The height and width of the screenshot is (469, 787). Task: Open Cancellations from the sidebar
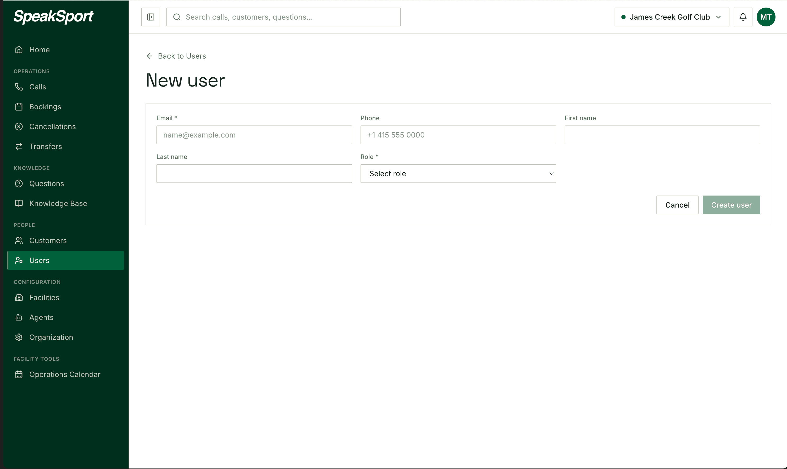[x=66, y=127]
